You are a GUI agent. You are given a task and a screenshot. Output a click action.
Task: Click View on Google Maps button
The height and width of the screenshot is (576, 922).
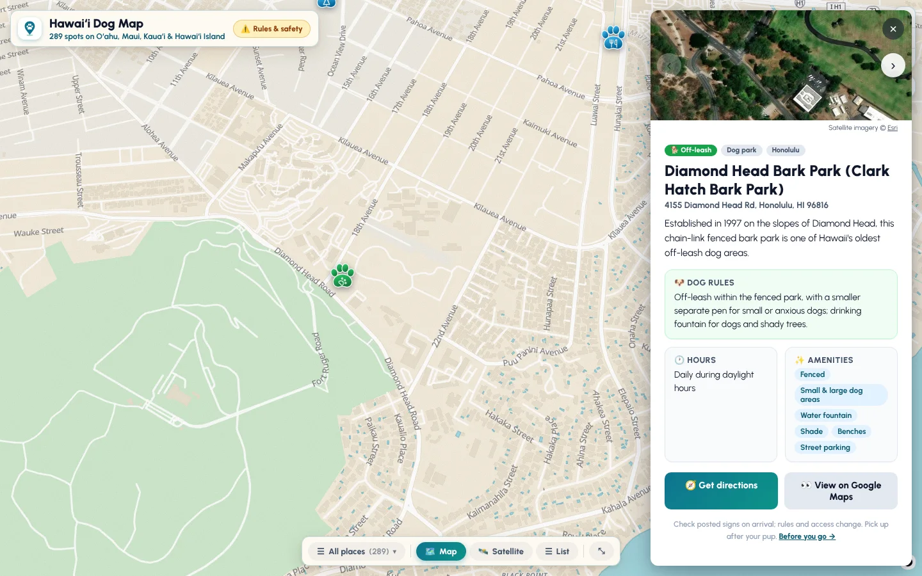point(841,491)
